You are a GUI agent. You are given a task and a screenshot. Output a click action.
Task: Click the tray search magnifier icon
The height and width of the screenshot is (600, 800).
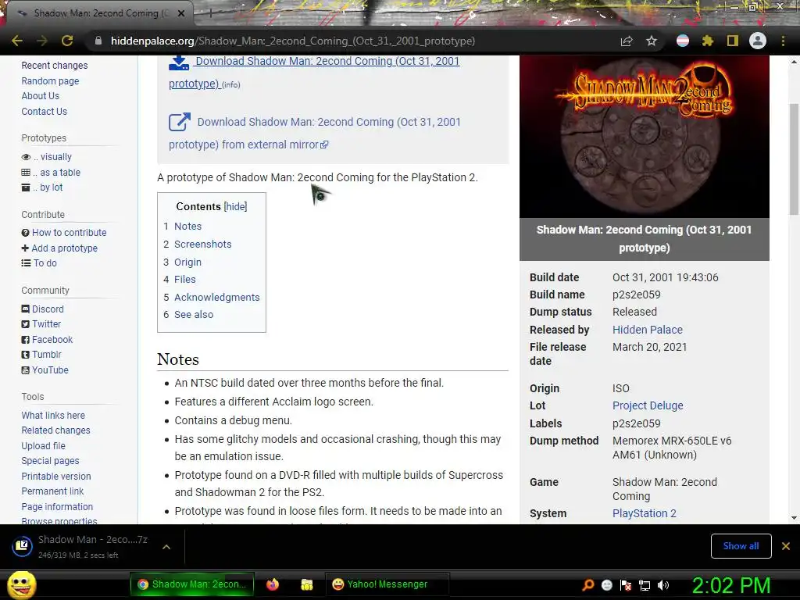588,585
